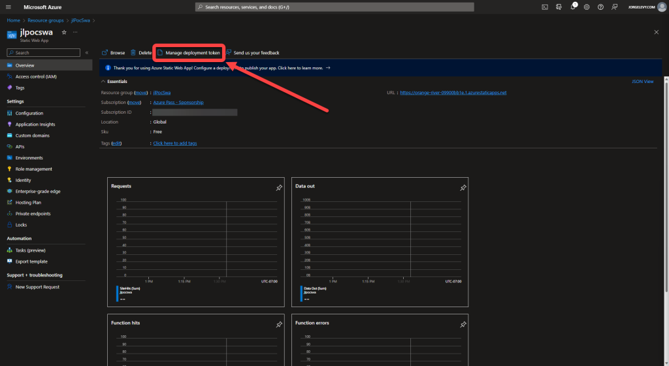This screenshot has height=366, width=669.
Task: Close the jlpocswa blade
Action: [x=656, y=33]
